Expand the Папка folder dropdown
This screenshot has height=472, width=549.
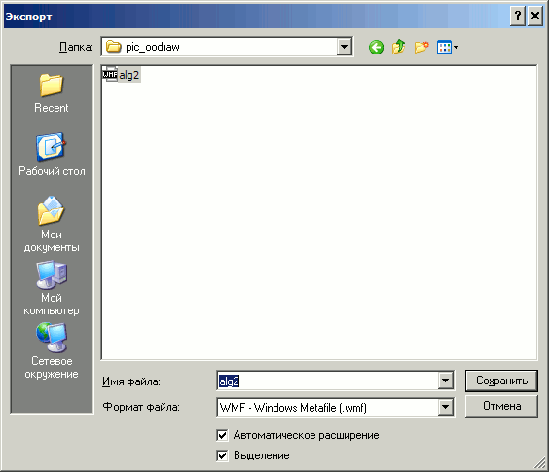(x=345, y=47)
